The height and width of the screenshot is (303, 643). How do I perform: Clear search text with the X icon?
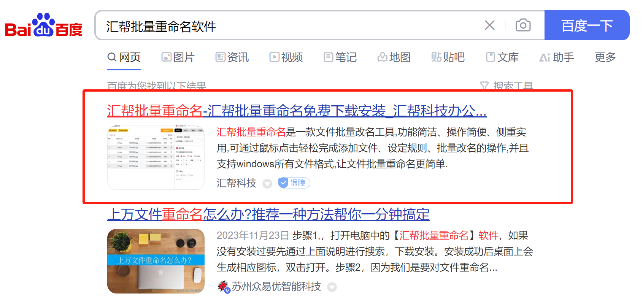490,25
